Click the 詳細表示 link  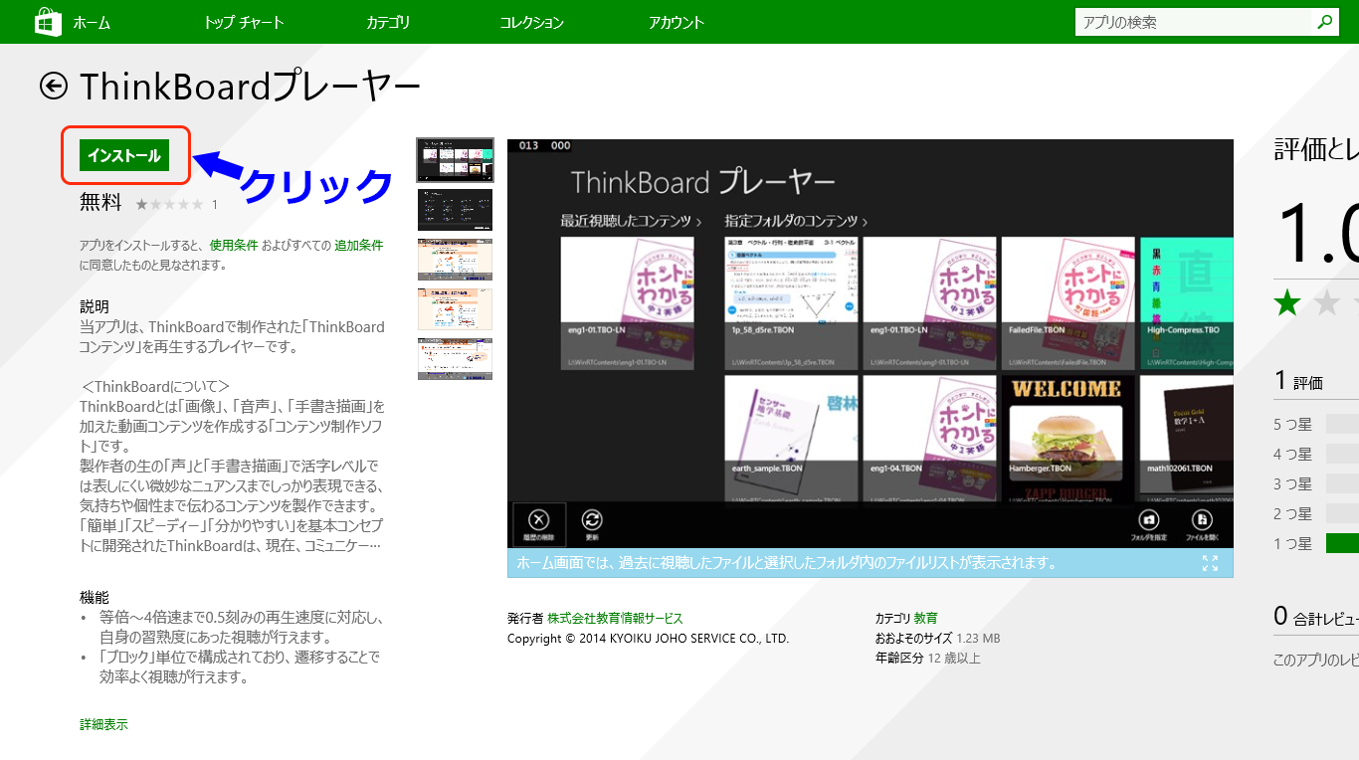[103, 724]
